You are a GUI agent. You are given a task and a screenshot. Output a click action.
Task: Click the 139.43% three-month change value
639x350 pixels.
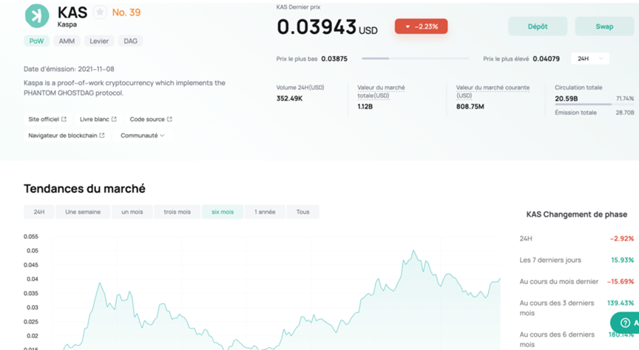click(x=621, y=303)
